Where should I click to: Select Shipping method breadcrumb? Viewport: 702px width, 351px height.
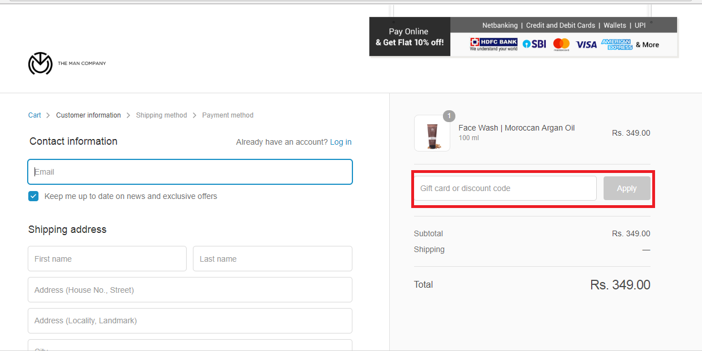pyautogui.click(x=161, y=115)
